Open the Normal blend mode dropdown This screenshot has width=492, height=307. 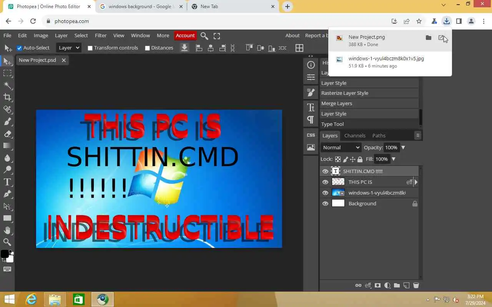341,147
